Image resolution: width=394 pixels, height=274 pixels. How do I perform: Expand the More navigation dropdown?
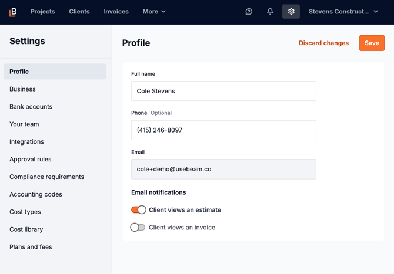[154, 12]
